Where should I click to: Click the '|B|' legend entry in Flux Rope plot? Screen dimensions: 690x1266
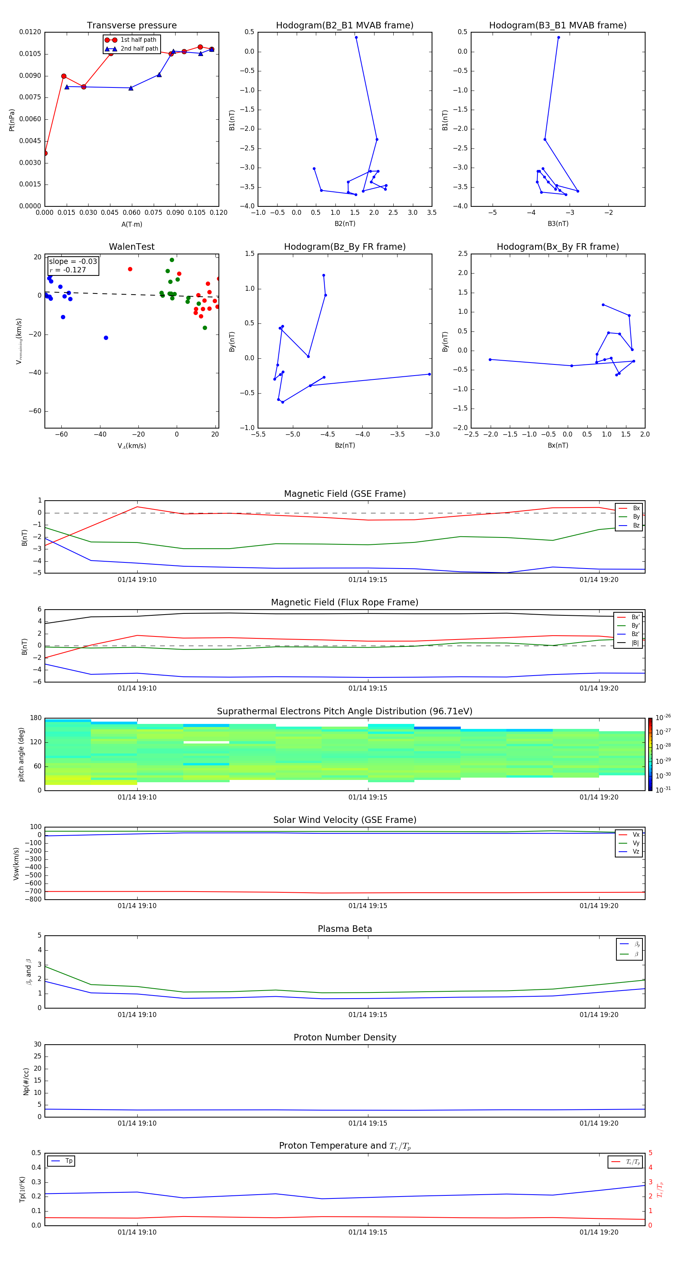point(628,643)
